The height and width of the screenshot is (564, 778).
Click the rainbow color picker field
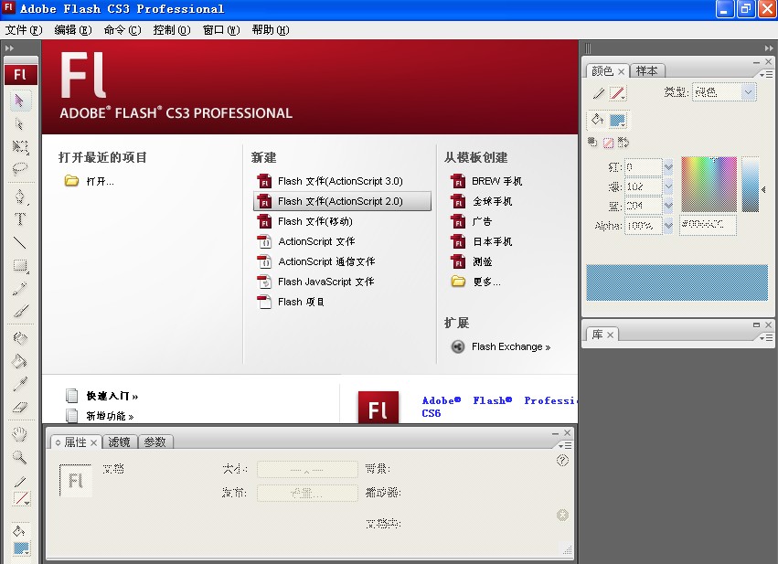(709, 184)
